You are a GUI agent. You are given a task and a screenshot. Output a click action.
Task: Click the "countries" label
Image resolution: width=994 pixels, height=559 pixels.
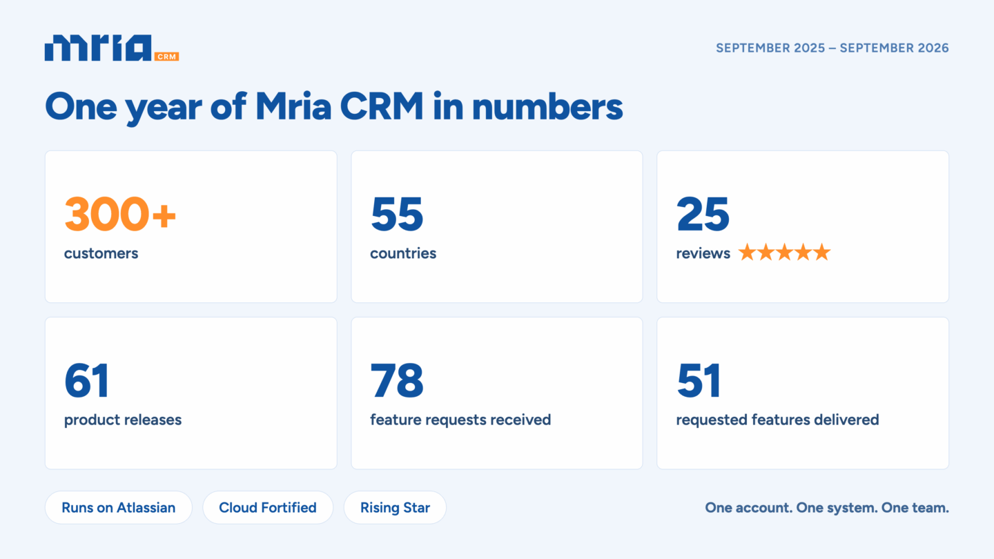[x=403, y=253]
